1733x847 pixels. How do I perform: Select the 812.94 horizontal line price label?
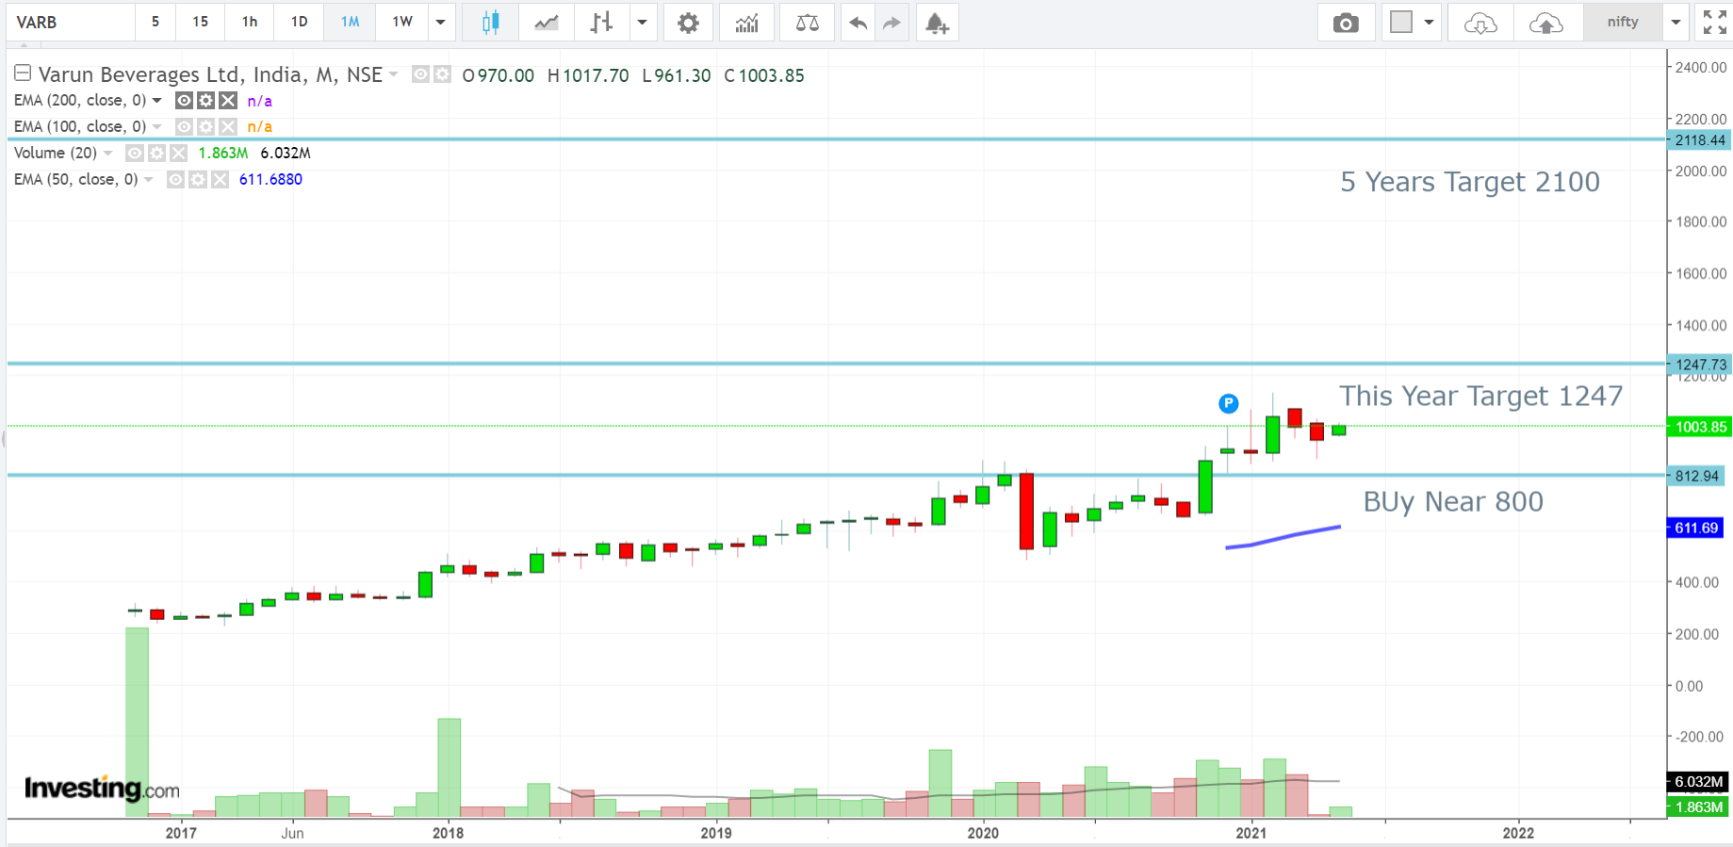(1697, 476)
